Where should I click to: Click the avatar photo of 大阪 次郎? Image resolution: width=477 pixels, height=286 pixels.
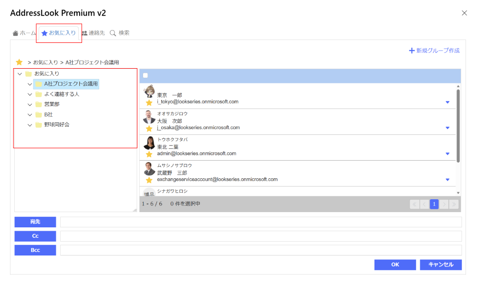[x=149, y=117]
